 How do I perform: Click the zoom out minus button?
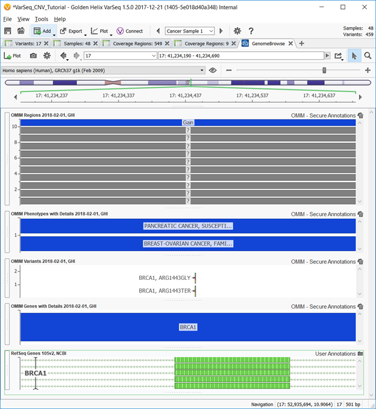(x=229, y=70)
